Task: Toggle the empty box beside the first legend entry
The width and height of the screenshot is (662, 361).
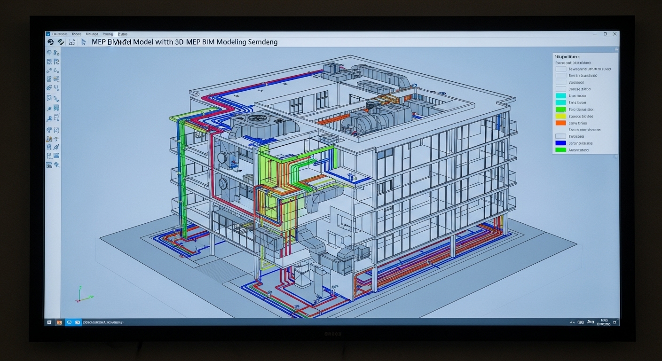Action: pyautogui.click(x=560, y=69)
